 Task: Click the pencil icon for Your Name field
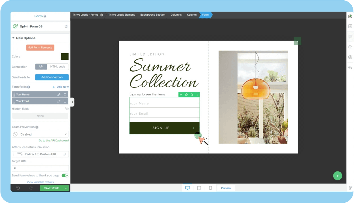59,94
